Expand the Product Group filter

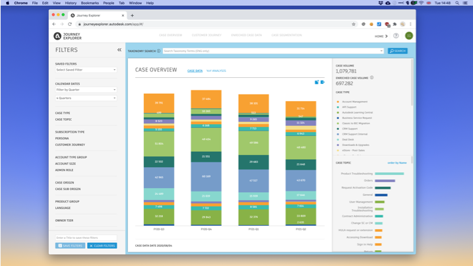pos(67,202)
